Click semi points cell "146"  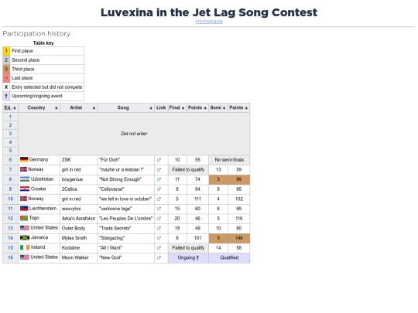point(239,238)
